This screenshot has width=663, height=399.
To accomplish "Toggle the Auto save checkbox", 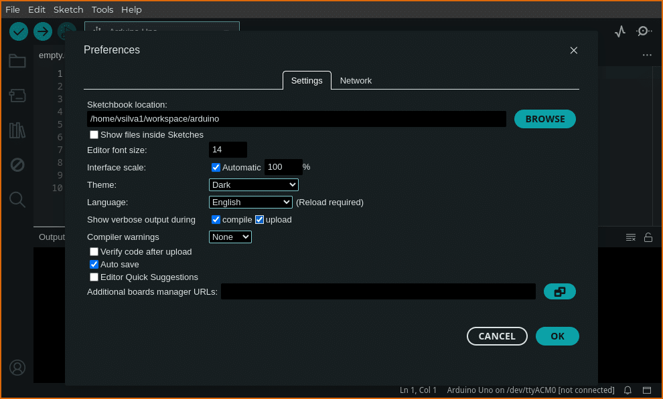I will [x=94, y=265].
